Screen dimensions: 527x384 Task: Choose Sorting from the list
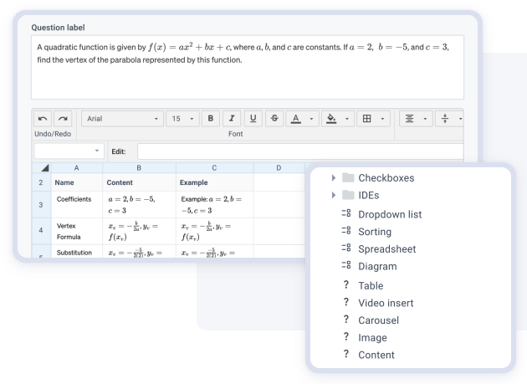point(375,232)
